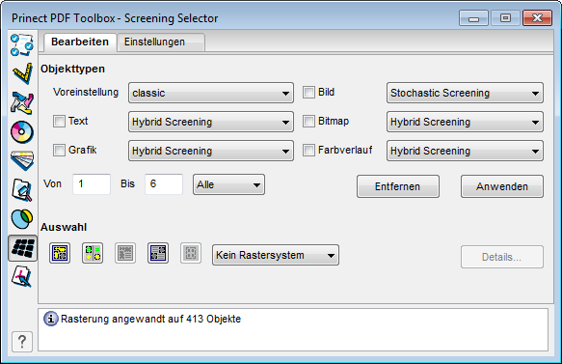Screen dimensions: 562x364
Task: Click the Von page number field
Action: [92, 184]
